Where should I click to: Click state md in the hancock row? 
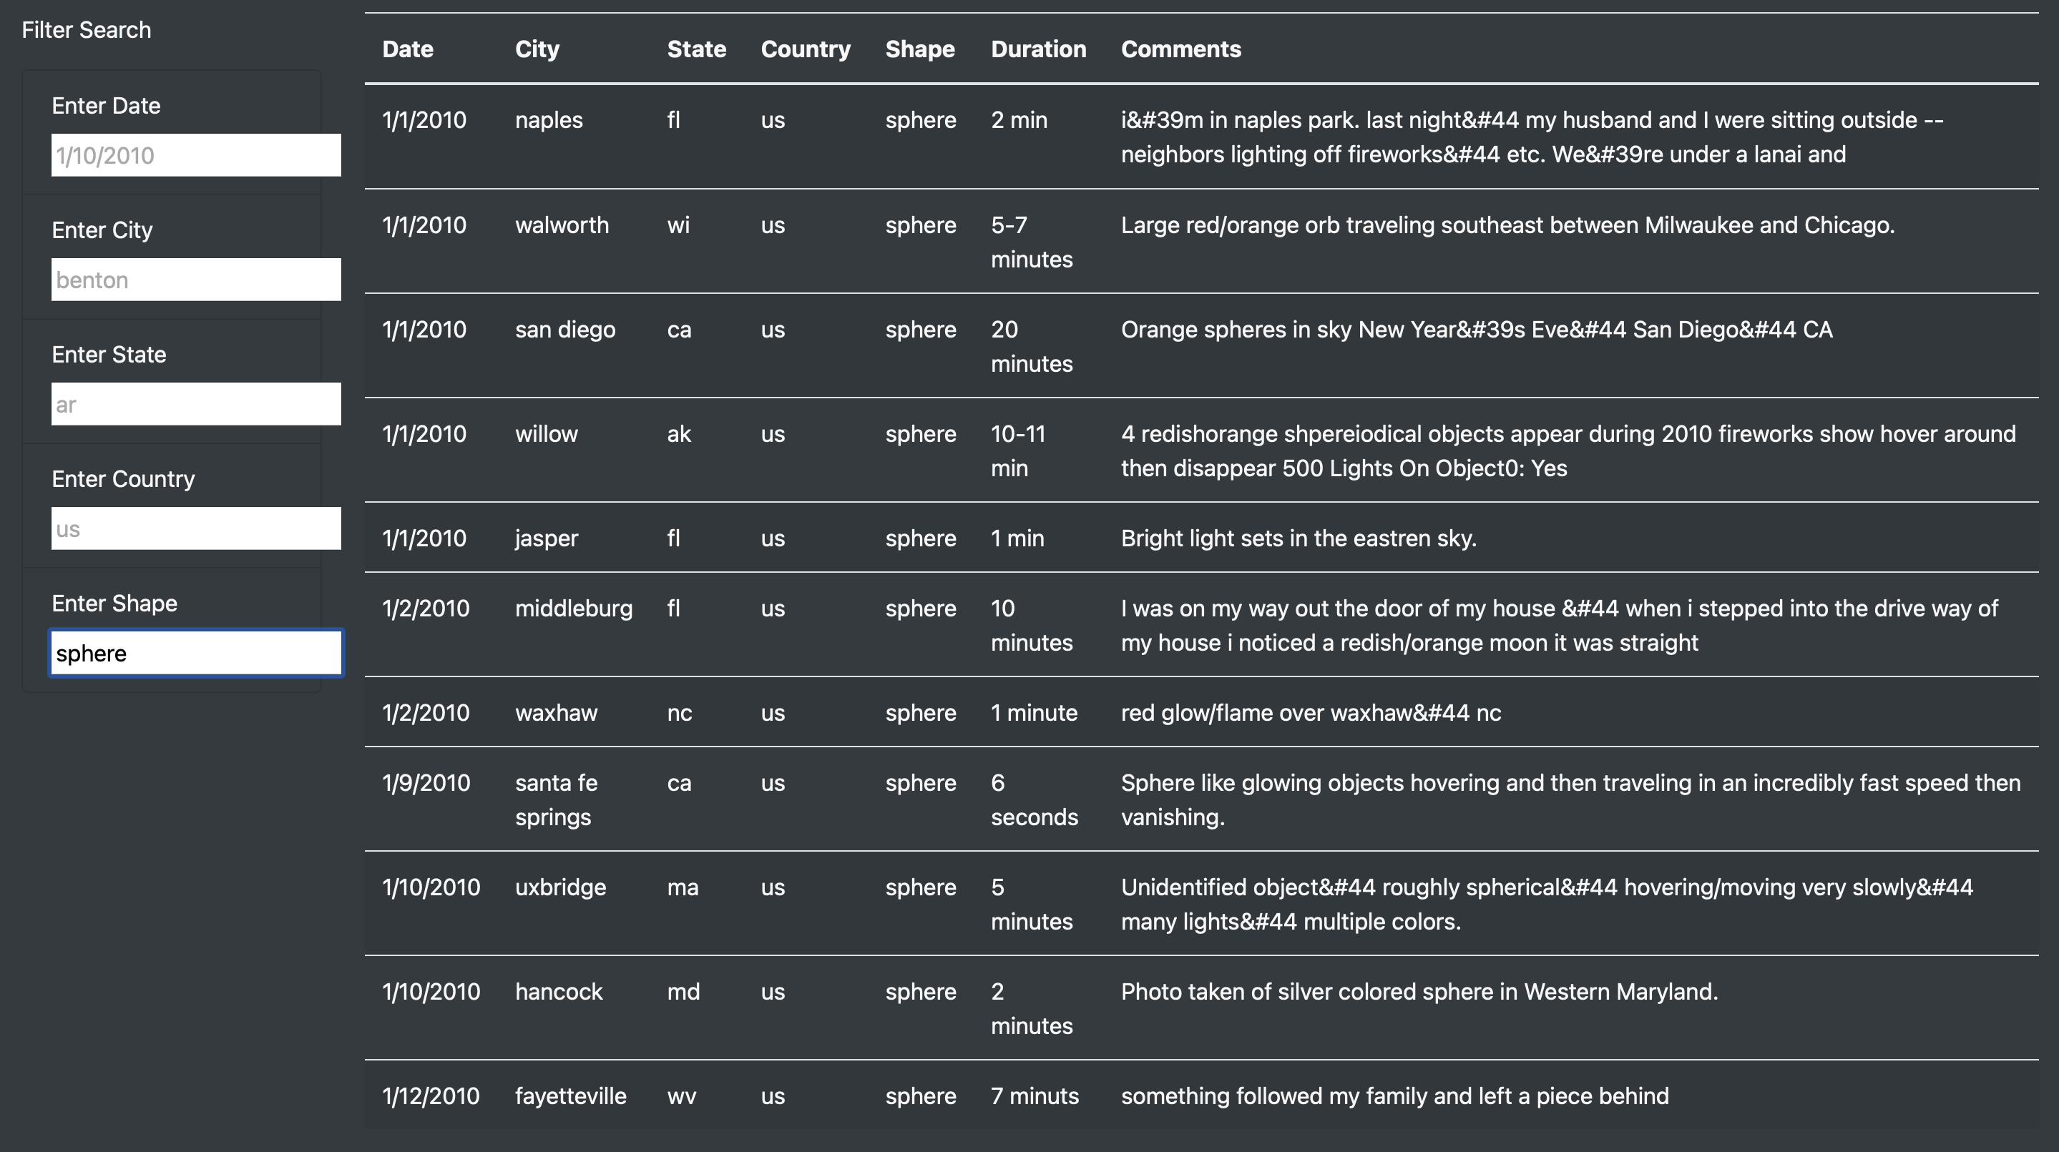pos(683,993)
